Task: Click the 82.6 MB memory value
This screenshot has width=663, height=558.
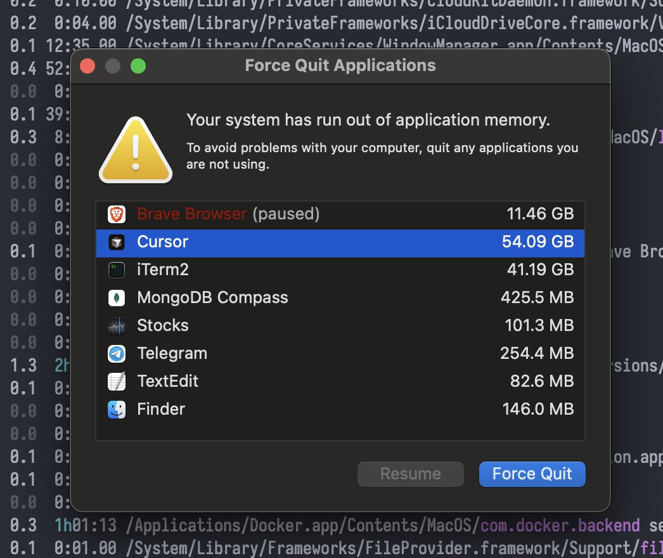Action: point(542,382)
